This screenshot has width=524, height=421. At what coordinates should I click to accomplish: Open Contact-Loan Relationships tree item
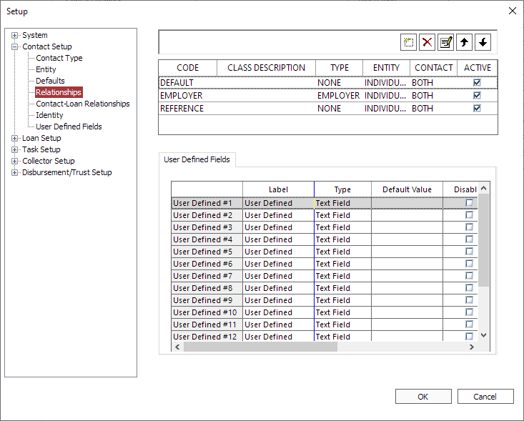82,104
